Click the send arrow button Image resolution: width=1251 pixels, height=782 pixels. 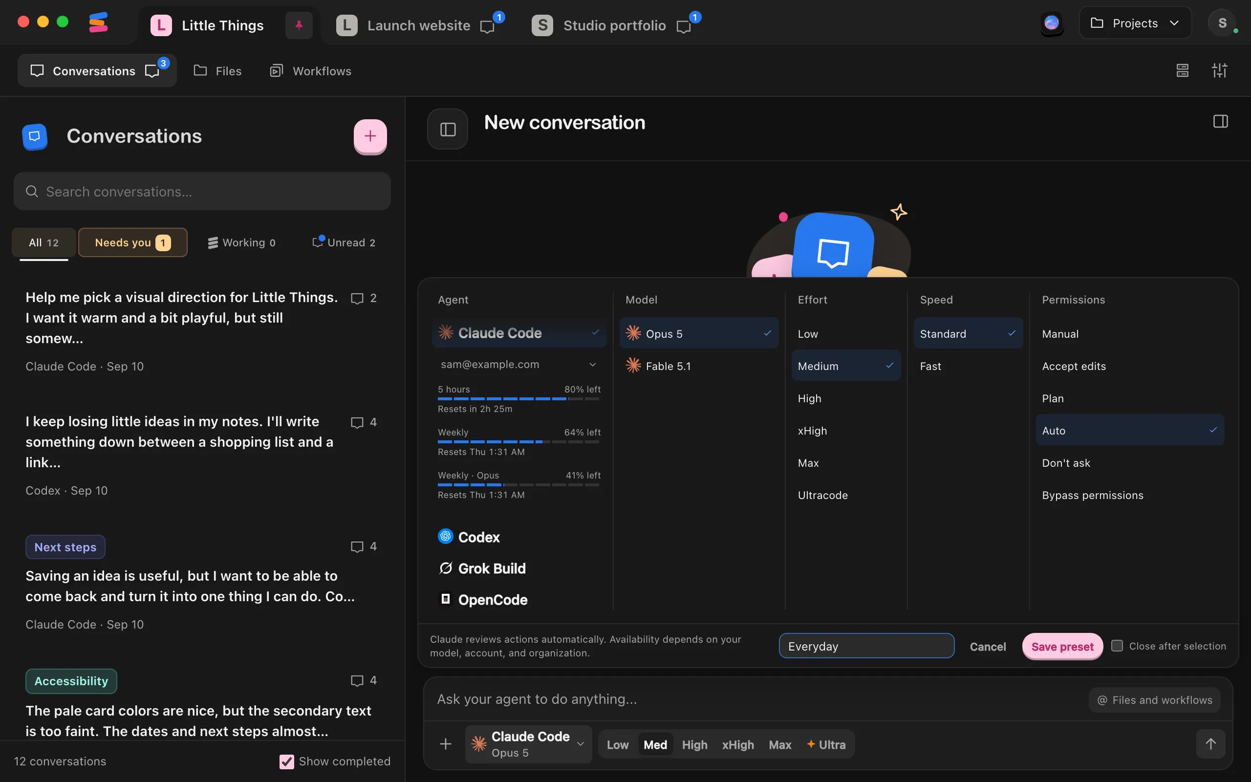[x=1210, y=744]
